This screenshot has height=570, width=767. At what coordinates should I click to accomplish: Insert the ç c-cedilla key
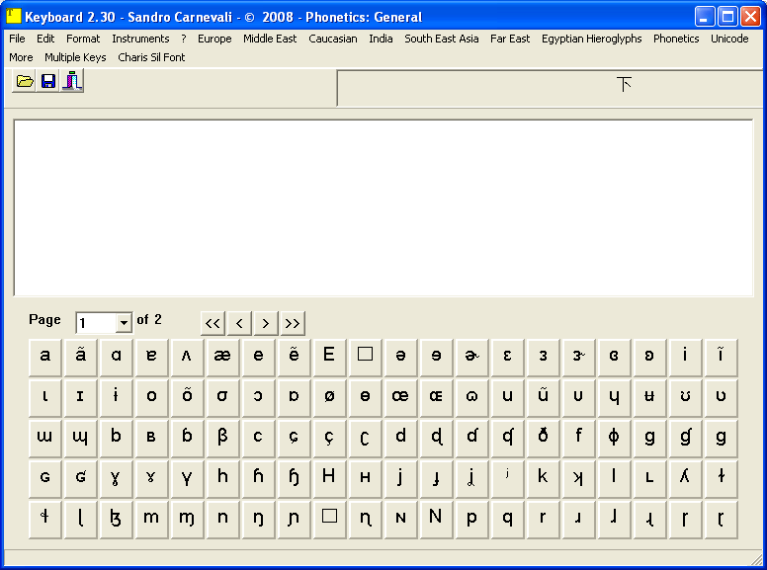tap(329, 439)
